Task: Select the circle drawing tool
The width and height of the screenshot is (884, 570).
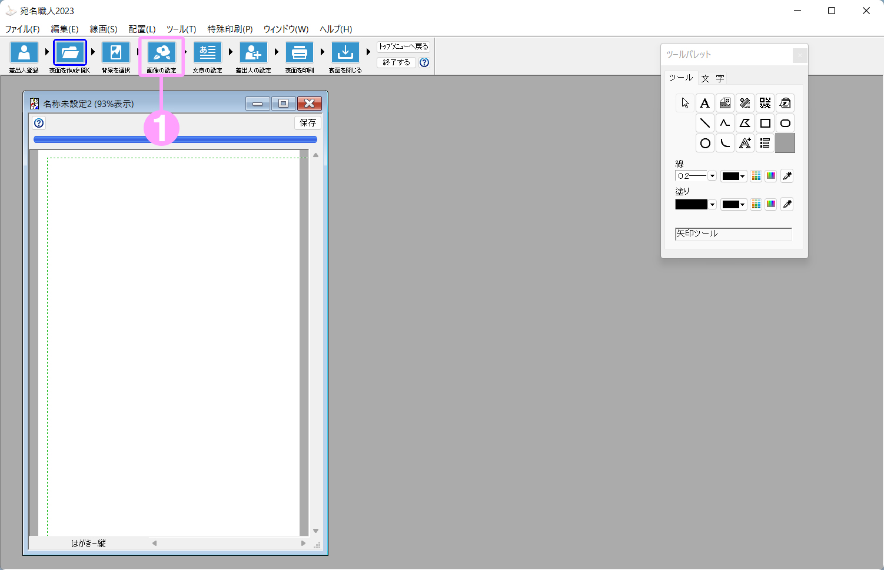Action: click(704, 144)
